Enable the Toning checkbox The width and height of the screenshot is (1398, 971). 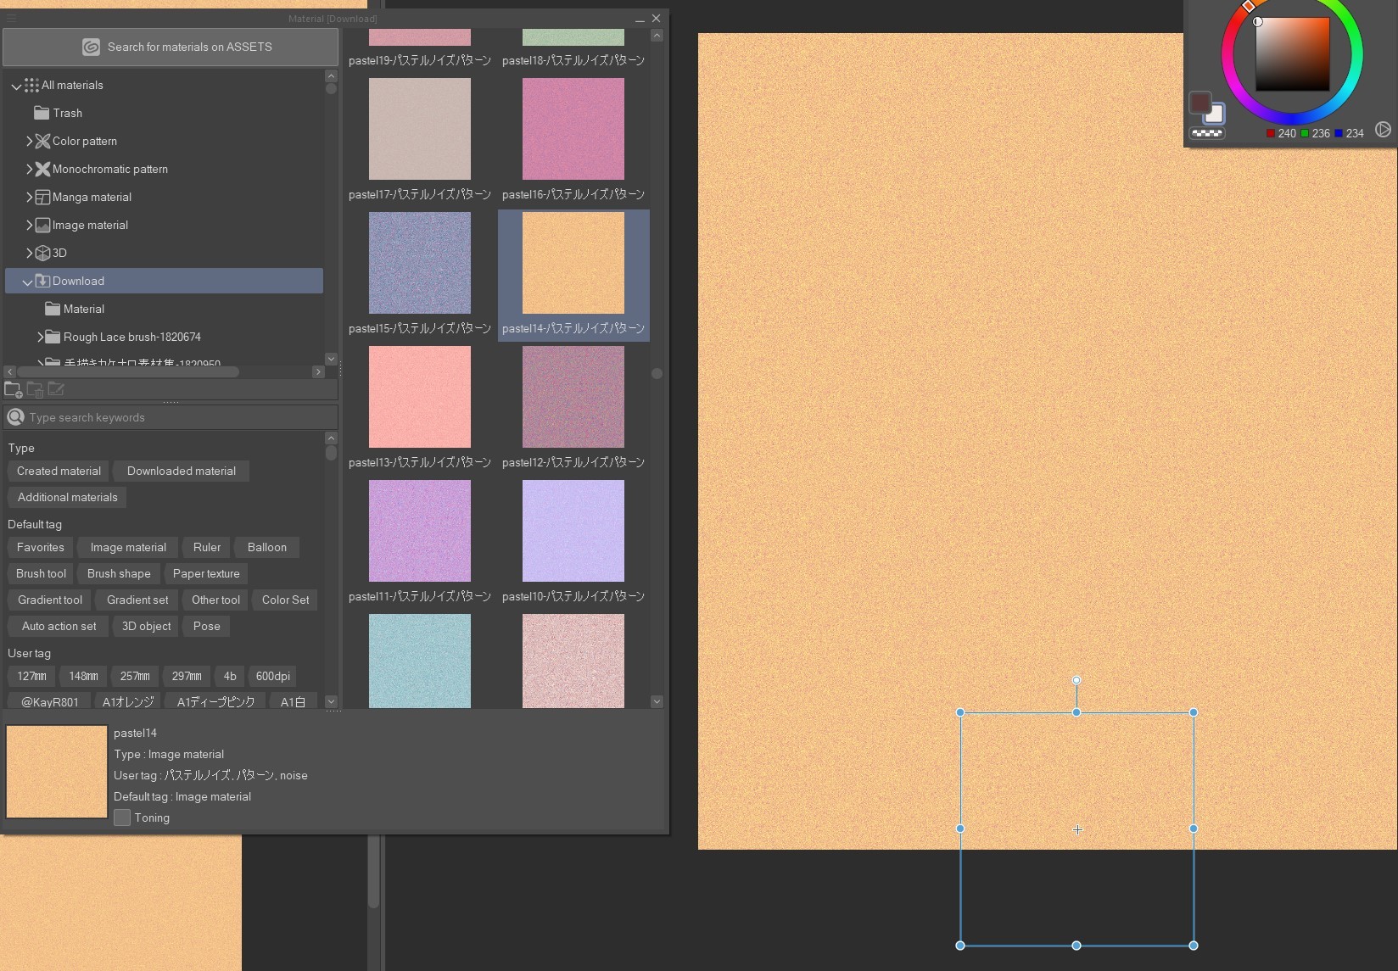tap(122, 818)
